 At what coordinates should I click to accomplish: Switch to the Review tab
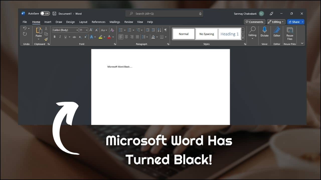coord(129,22)
